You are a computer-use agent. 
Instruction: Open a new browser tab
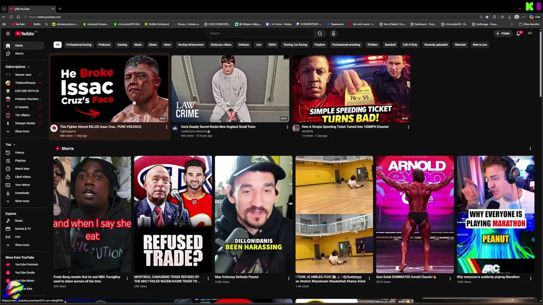[60, 8]
